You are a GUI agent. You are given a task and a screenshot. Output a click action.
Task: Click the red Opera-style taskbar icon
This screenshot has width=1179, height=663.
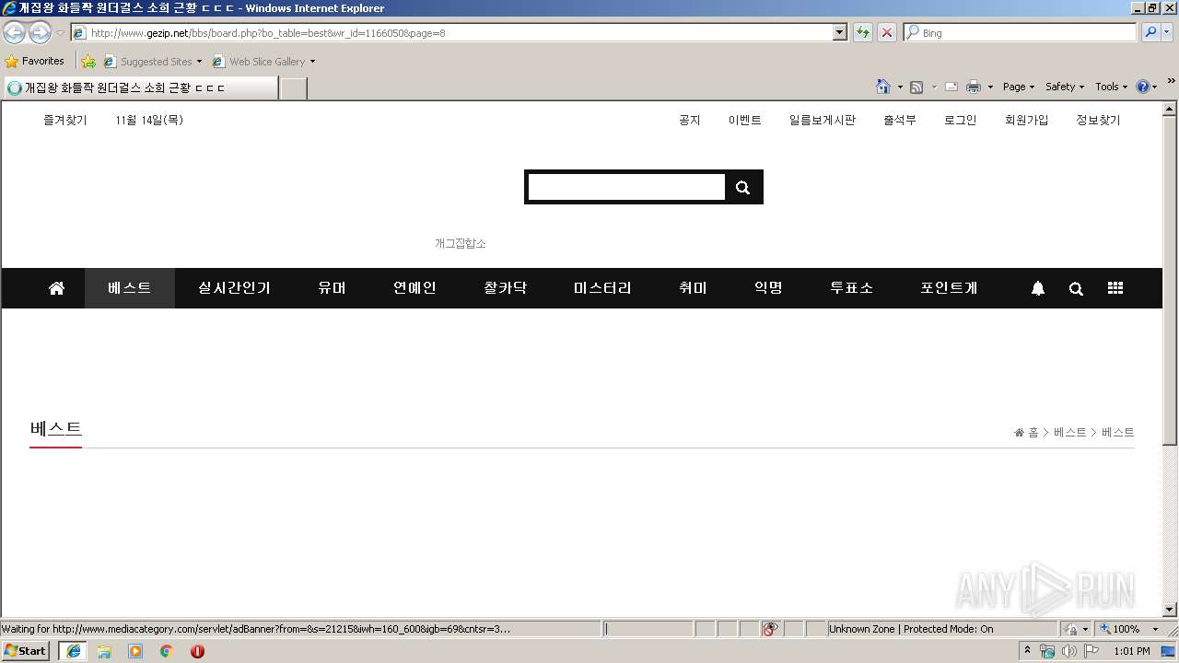(197, 651)
